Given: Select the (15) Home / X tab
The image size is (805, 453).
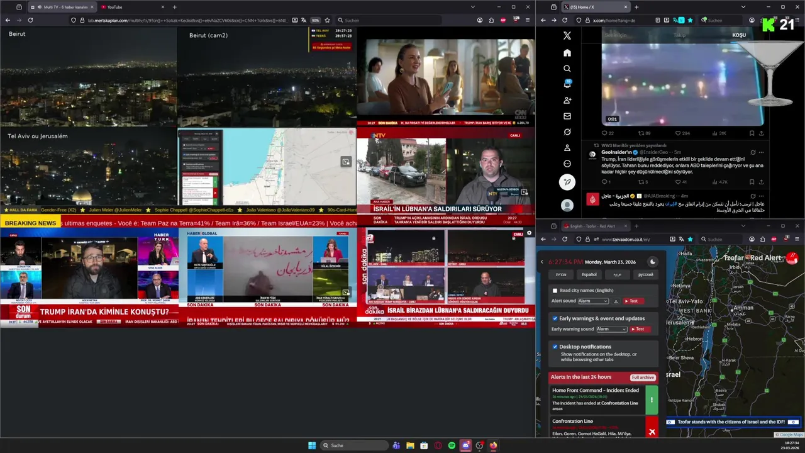Looking at the screenshot, I should [x=596, y=7].
